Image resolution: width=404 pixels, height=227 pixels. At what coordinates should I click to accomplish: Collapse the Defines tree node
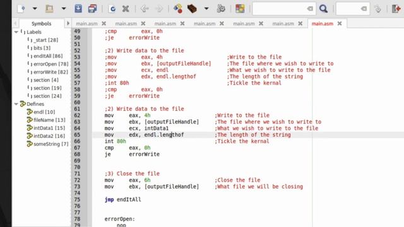tap(16, 104)
